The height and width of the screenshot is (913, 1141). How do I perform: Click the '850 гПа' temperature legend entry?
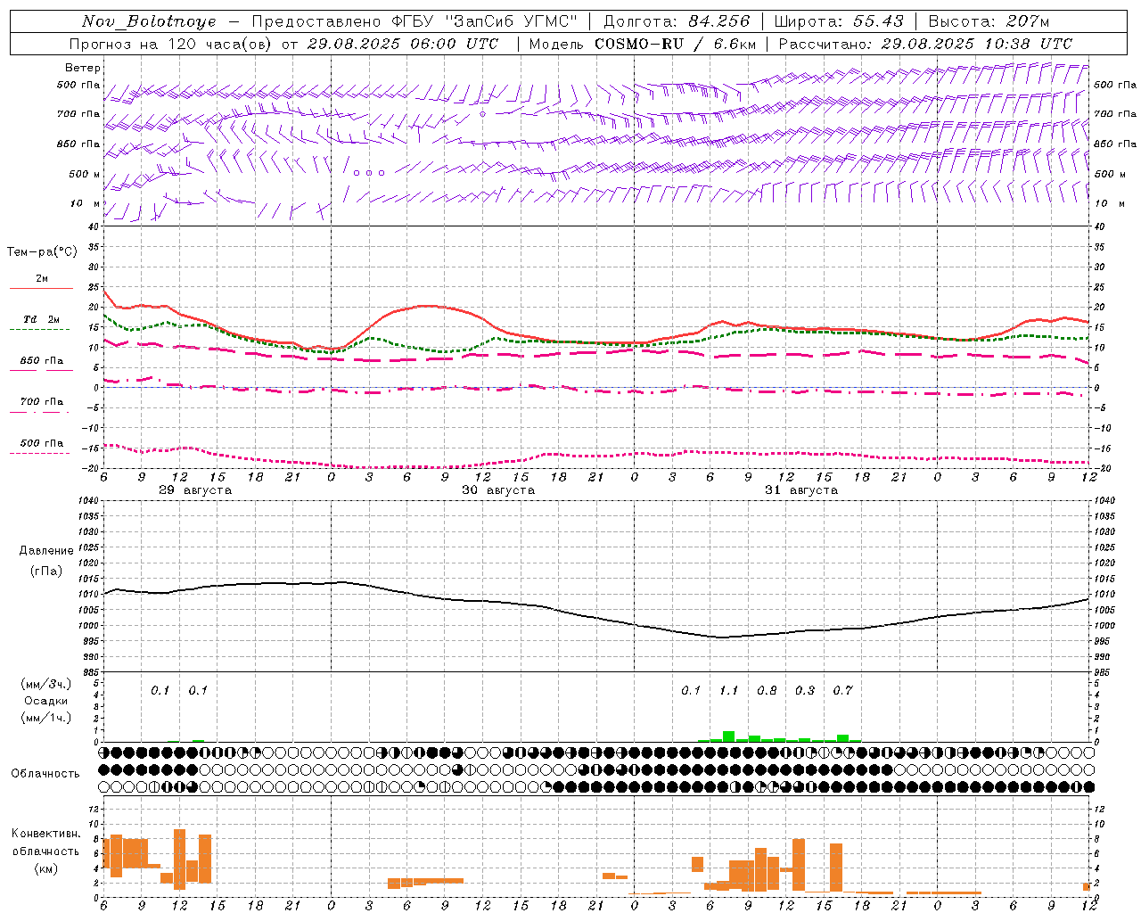click(x=42, y=360)
